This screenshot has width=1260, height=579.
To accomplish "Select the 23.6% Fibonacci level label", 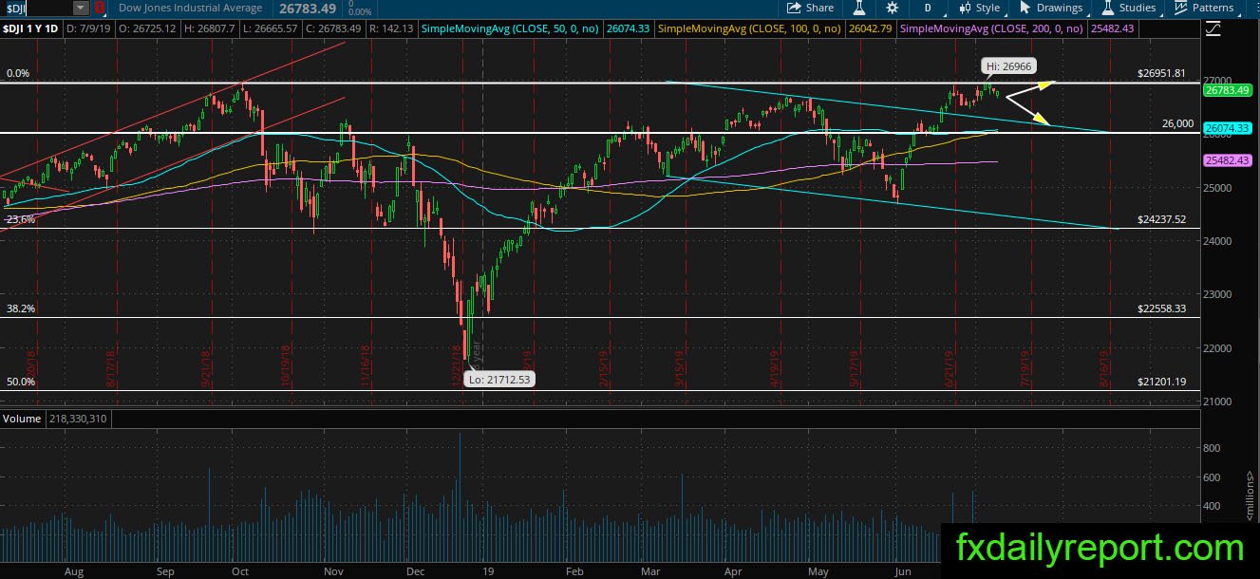I will click(x=20, y=219).
